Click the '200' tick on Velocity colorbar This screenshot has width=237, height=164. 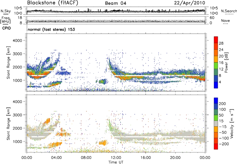(x=222, y=104)
